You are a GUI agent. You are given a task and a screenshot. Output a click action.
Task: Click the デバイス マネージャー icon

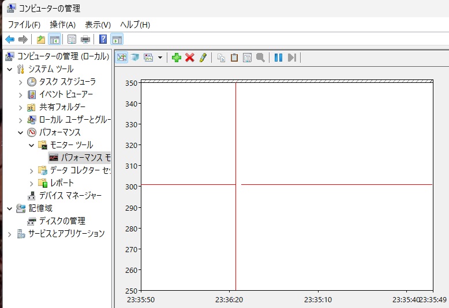[32, 196]
